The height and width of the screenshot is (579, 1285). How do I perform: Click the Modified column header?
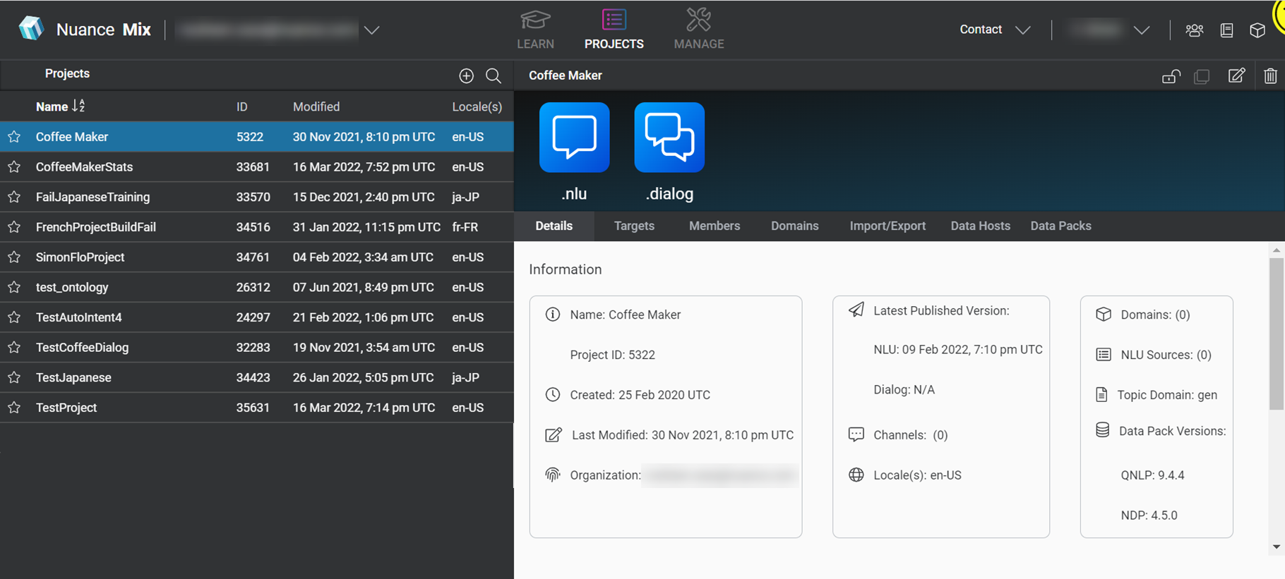coord(316,106)
